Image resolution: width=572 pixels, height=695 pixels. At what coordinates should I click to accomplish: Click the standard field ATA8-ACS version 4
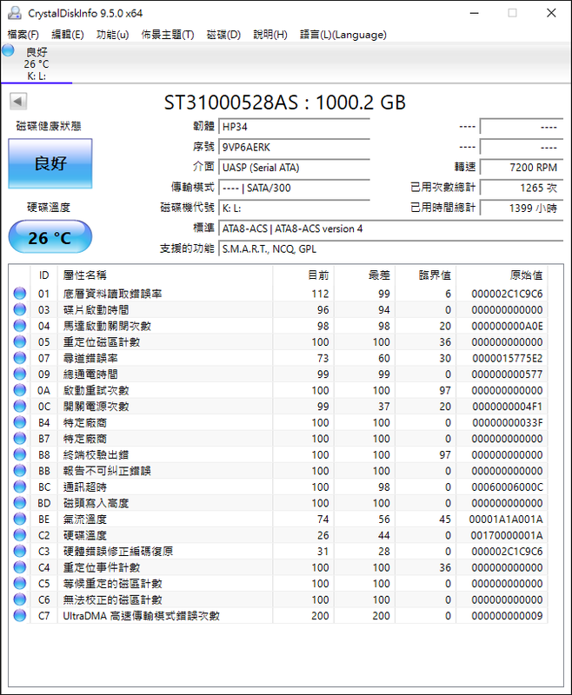click(x=390, y=228)
